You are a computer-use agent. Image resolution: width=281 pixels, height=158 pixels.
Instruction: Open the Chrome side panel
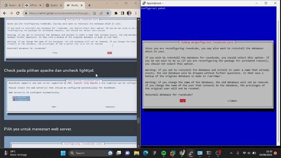pyautogui.click(x=122, y=13)
